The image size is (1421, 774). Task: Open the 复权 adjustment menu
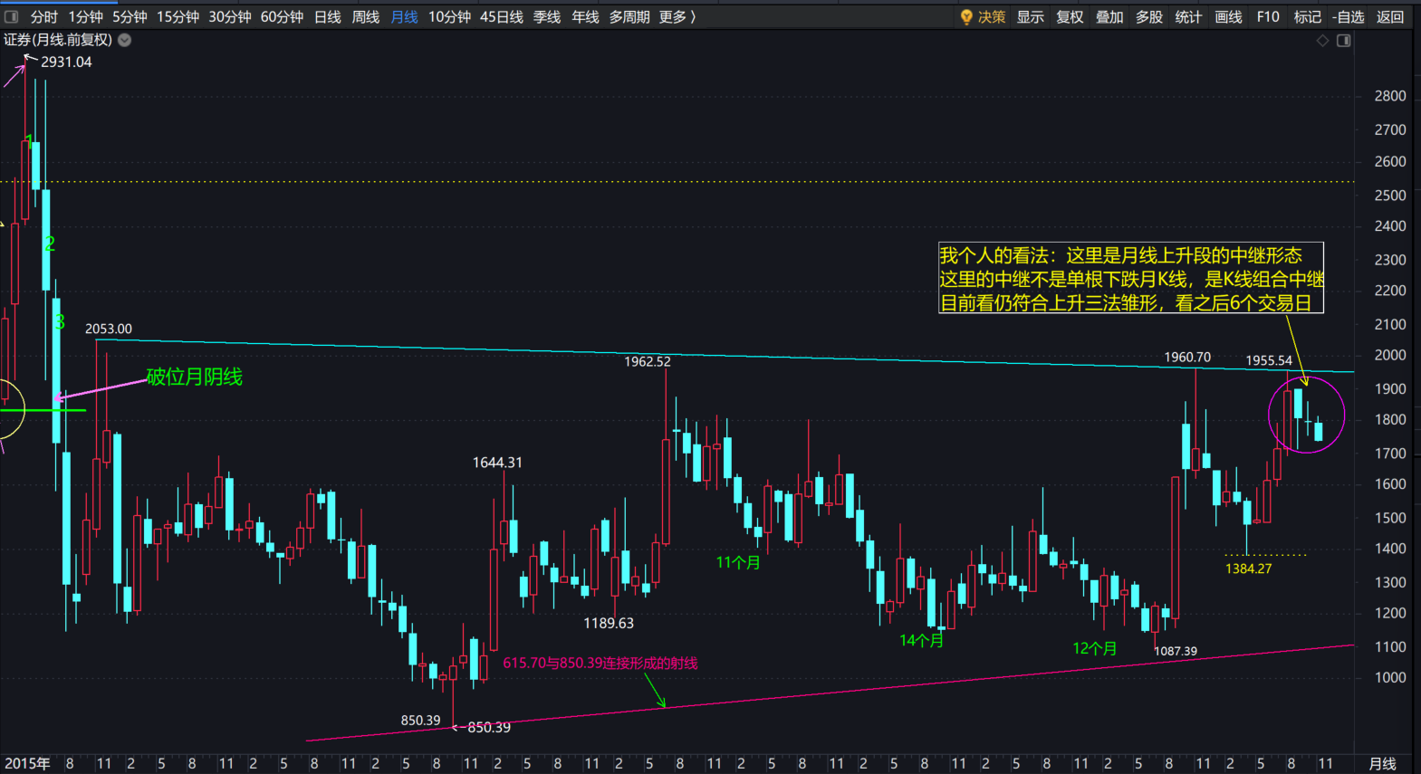pyautogui.click(x=1070, y=16)
